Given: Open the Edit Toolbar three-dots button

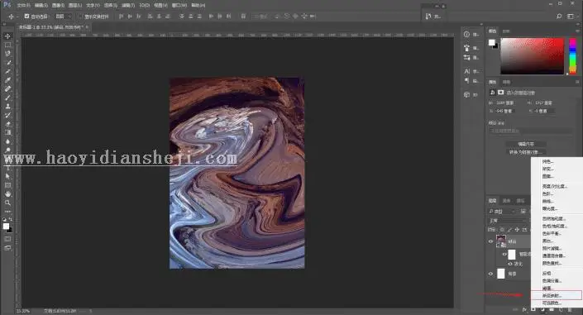Looking at the screenshot, I should (7, 211).
